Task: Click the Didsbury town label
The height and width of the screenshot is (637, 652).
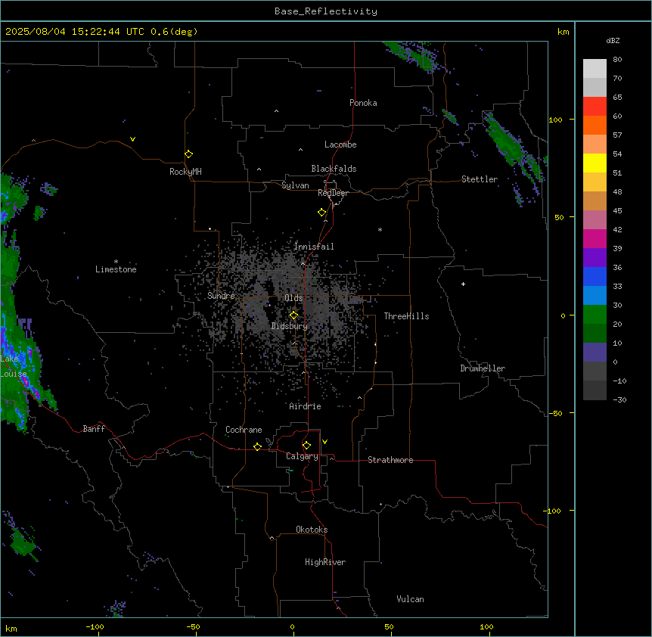Action: tap(290, 326)
